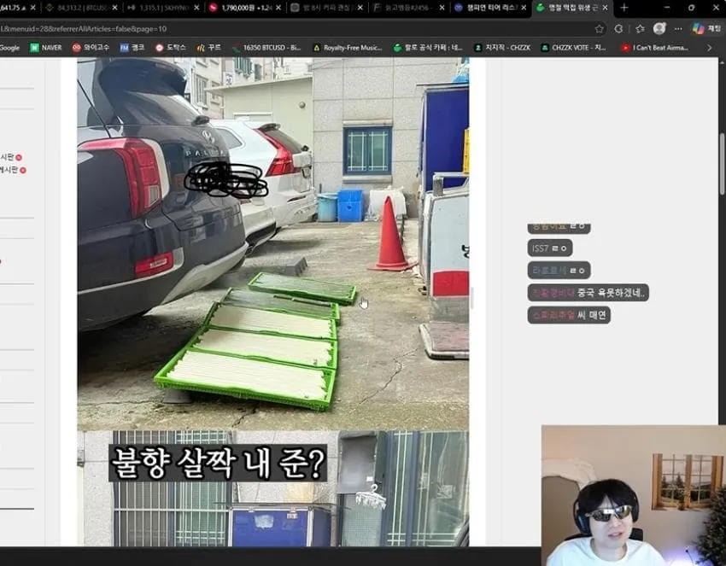Open the browser profile avatar
726x566 pixels.
(659, 29)
